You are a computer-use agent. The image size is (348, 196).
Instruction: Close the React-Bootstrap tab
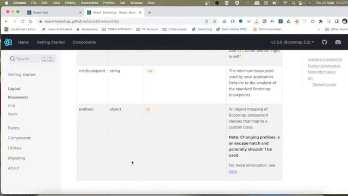(x=140, y=13)
